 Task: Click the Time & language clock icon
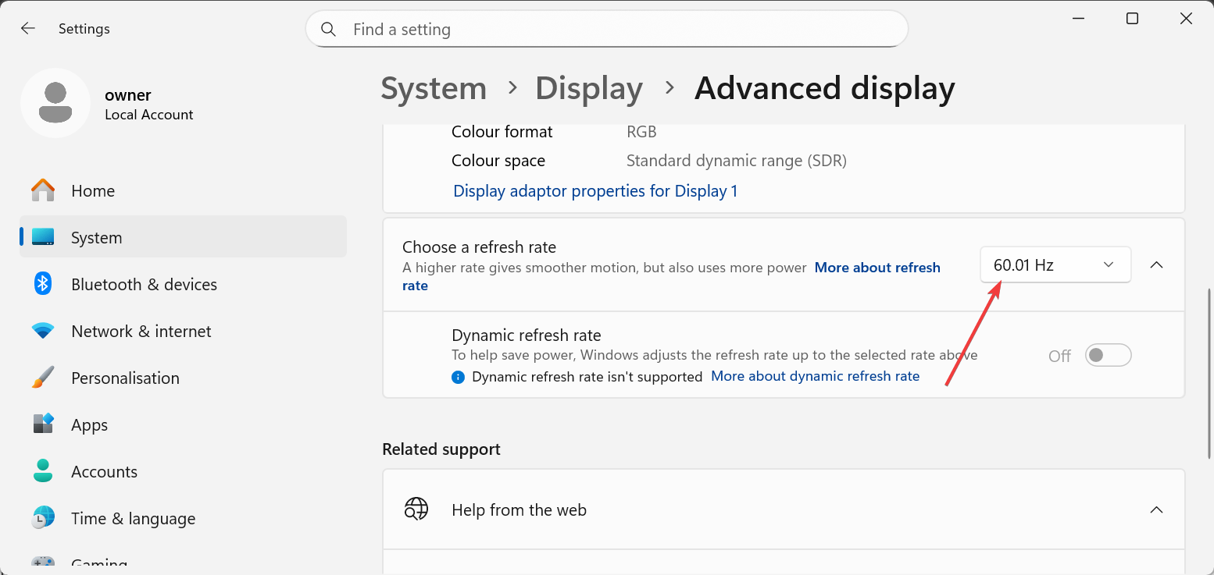(x=43, y=518)
